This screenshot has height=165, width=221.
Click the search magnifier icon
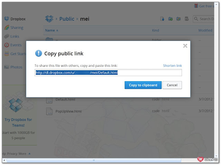click(x=196, y=19)
